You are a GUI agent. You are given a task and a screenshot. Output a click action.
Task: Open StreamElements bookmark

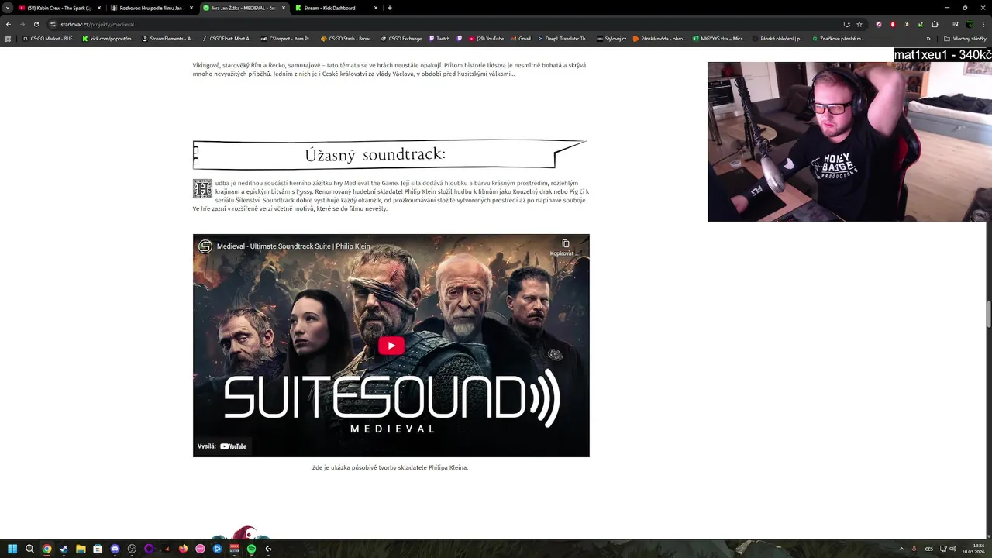167,38
